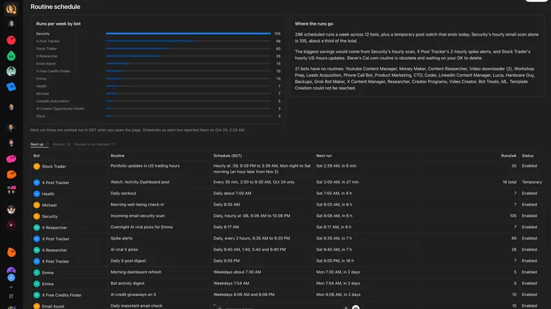This screenshot has height=309, width=551.
Task: Click the 16 total runs value
Action: 510,182
